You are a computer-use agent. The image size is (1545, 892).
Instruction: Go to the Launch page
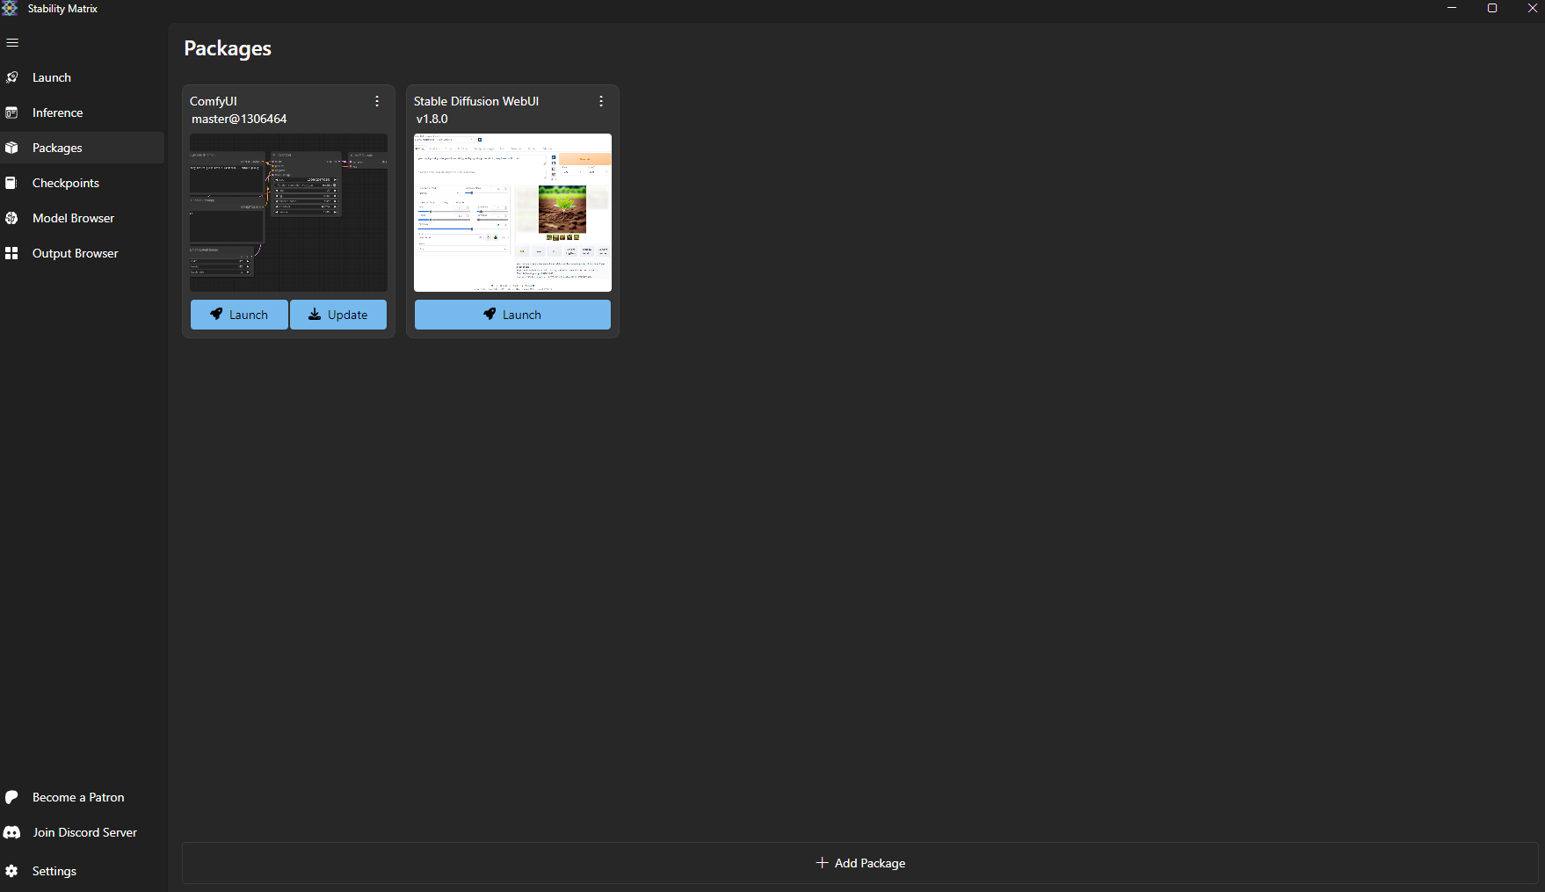click(x=83, y=77)
